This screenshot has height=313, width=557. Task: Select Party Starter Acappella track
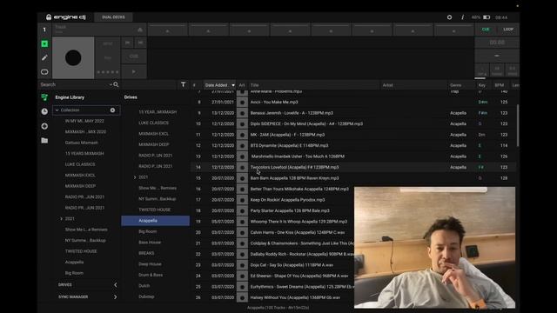click(x=290, y=210)
